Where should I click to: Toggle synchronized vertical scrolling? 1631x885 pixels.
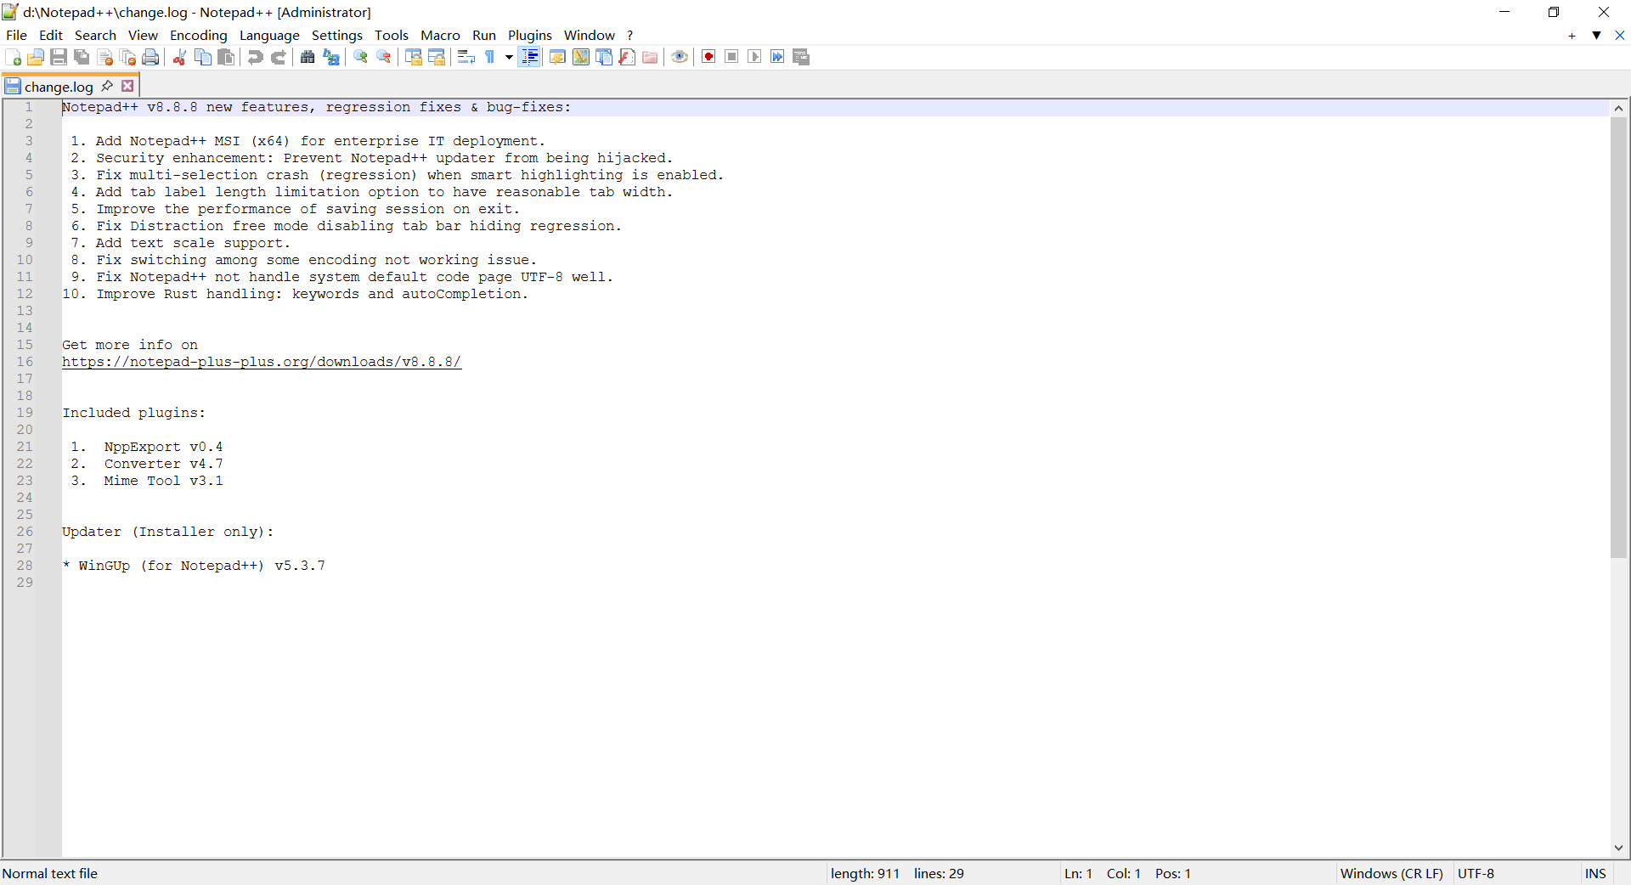click(414, 57)
